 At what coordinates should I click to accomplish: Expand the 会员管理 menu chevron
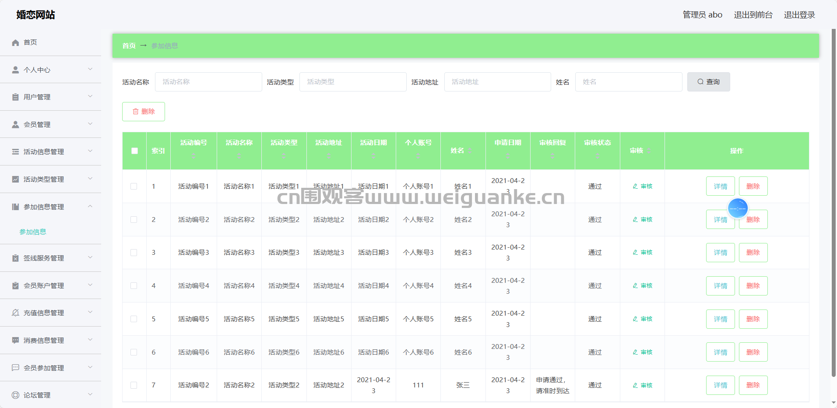pos(90,124)
